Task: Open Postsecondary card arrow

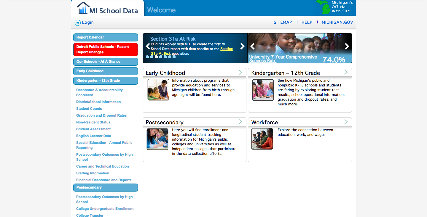Action: 240,122
